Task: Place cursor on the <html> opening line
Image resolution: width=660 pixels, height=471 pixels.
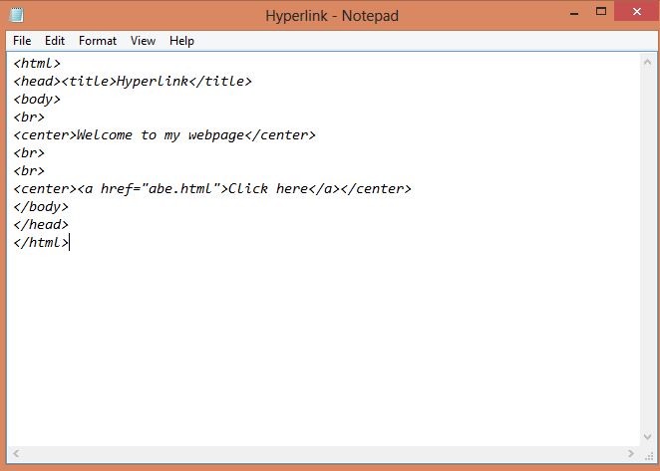Action: point(37,64)
